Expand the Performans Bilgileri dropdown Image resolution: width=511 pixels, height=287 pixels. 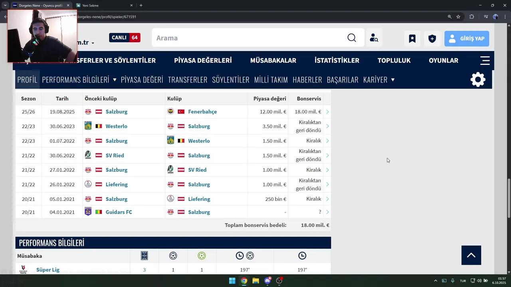click(115, 80)
